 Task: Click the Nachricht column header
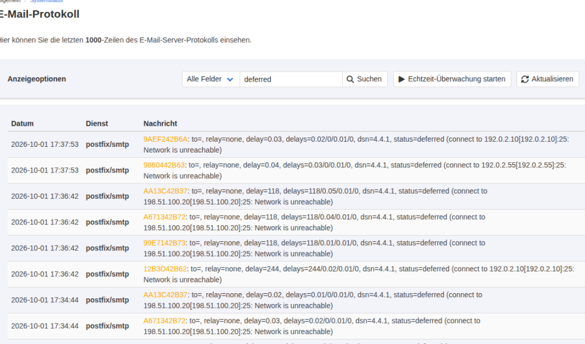(160, 123)
